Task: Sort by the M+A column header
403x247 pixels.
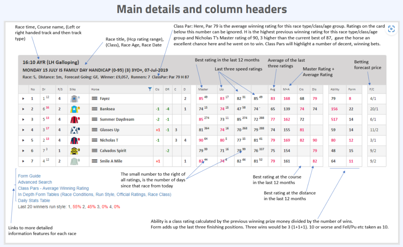Action: [287, 89]
